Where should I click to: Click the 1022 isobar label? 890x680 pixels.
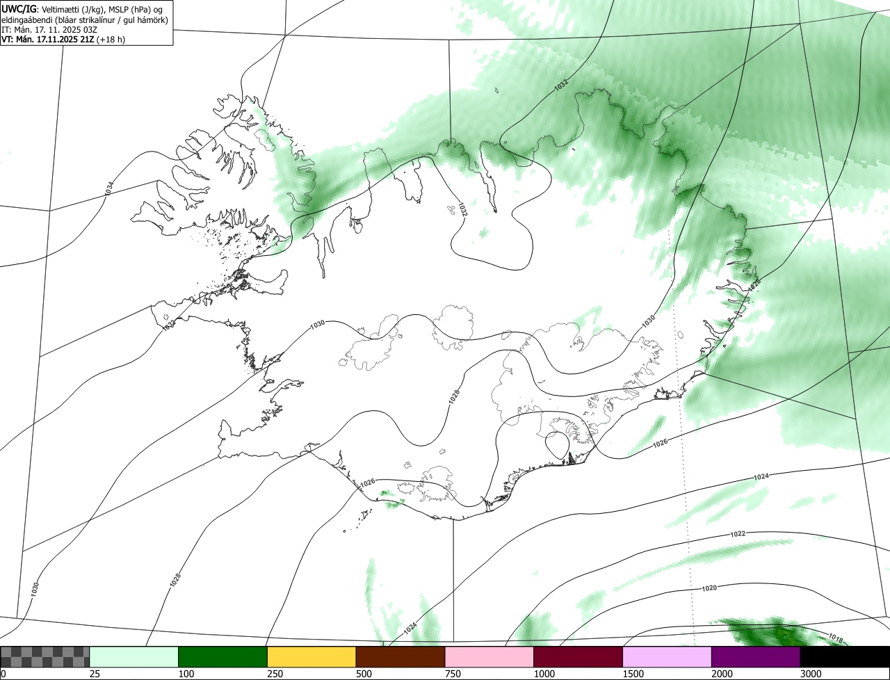click(x=738, y=534)
